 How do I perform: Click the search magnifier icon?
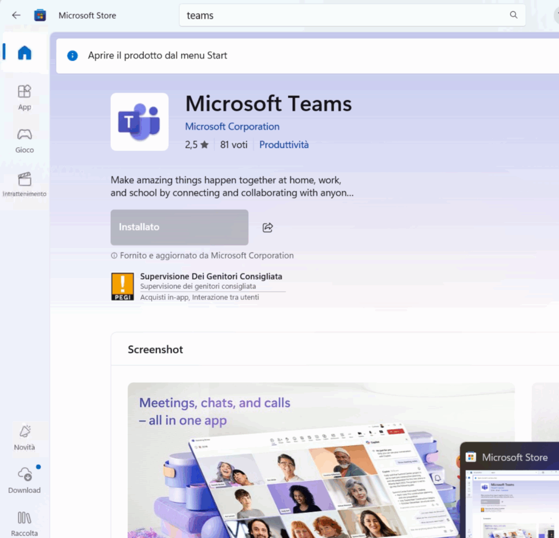(x=513, y=15)
